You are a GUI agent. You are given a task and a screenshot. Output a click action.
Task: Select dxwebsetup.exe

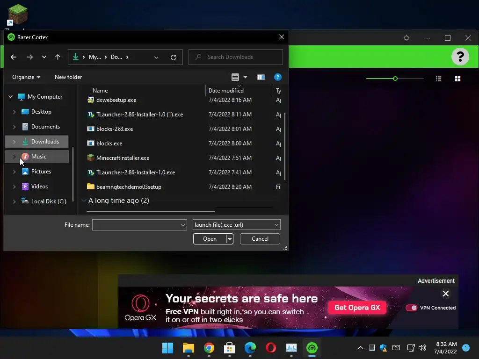pos(116,100)
